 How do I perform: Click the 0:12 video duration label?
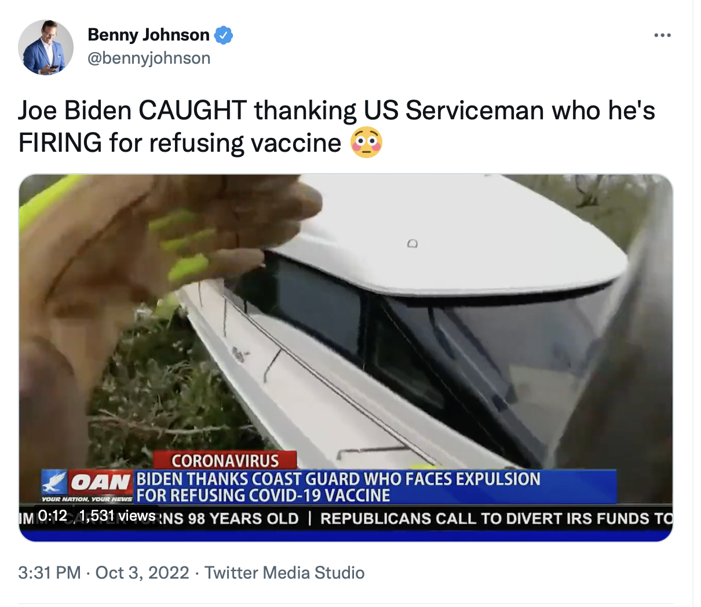tap(52, 515)
